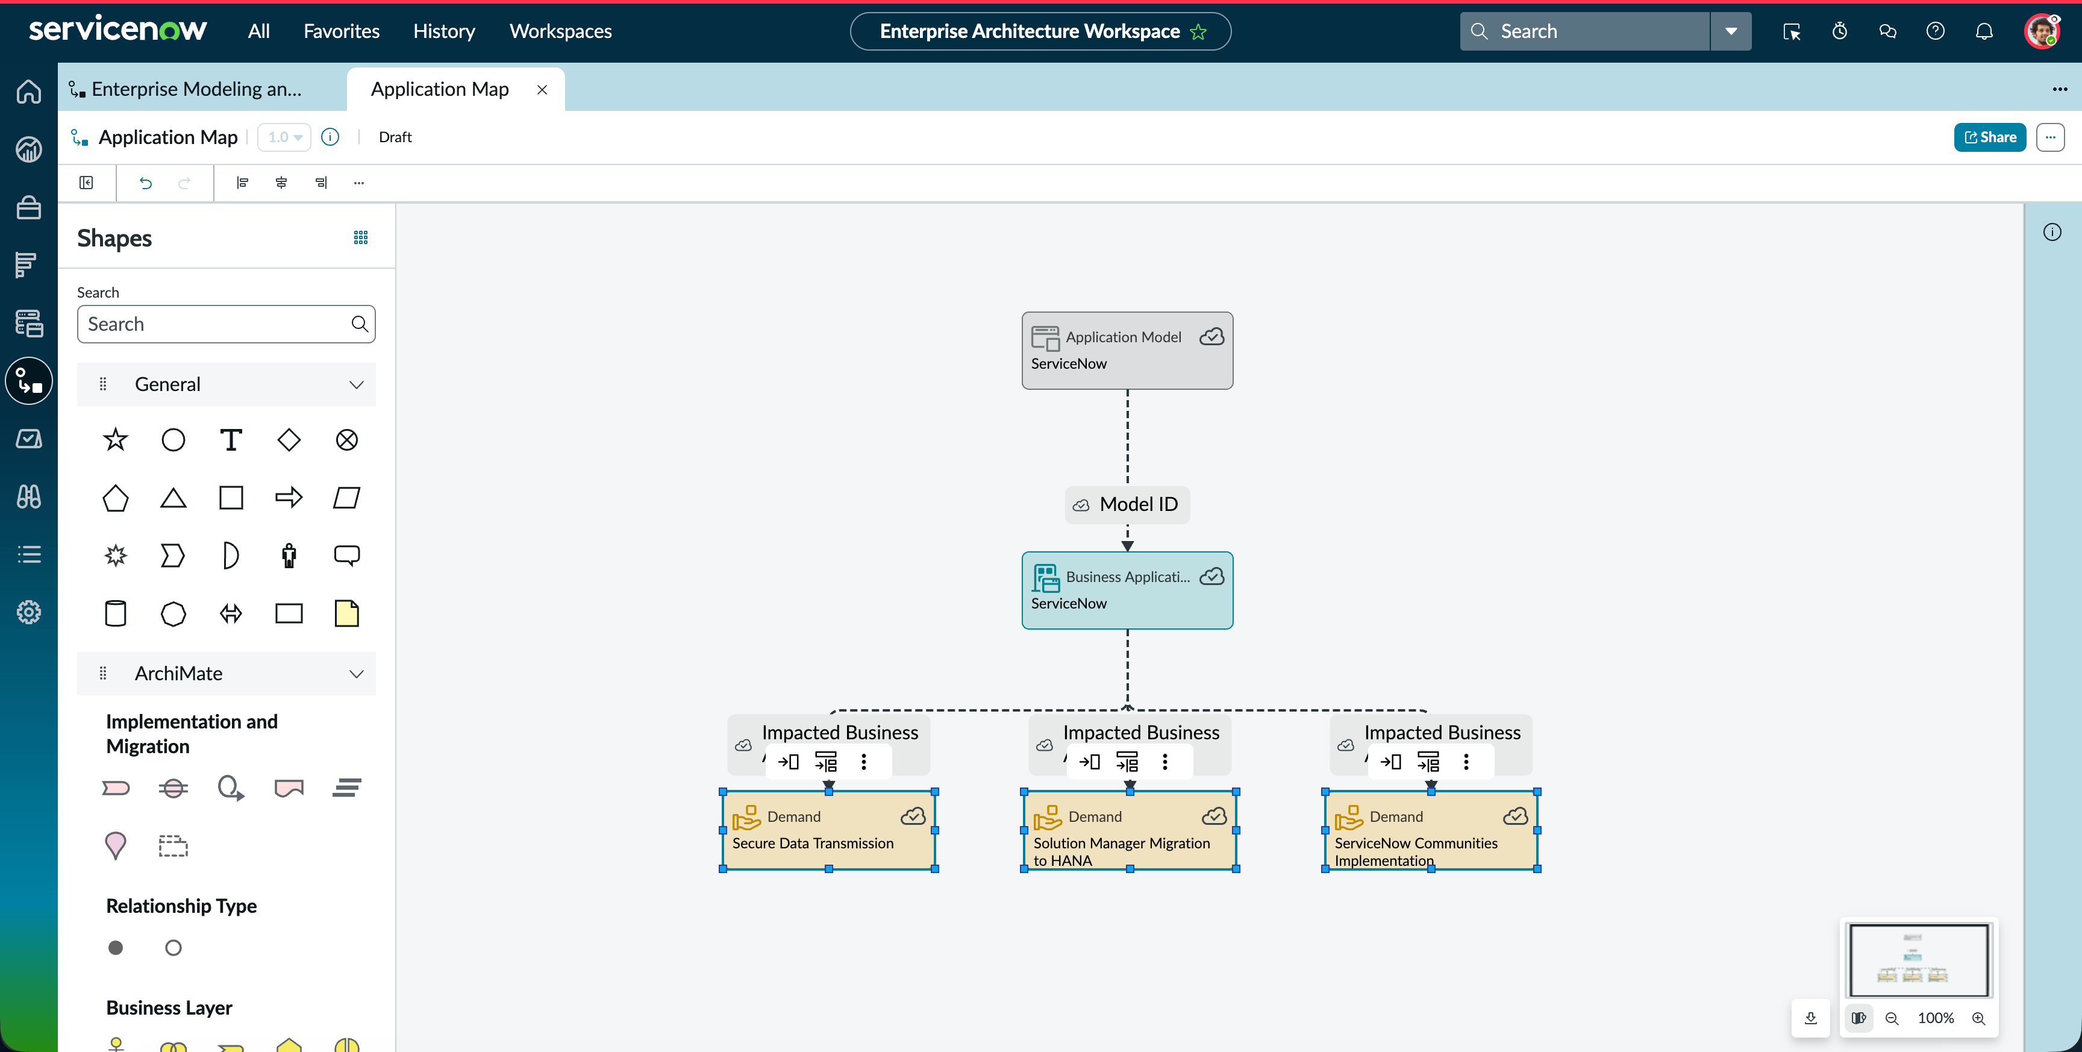Image resolution: width=2082 pixels, height=1052 pixels.
Task: Select the parallelogram shape
Action: [347, 498]
